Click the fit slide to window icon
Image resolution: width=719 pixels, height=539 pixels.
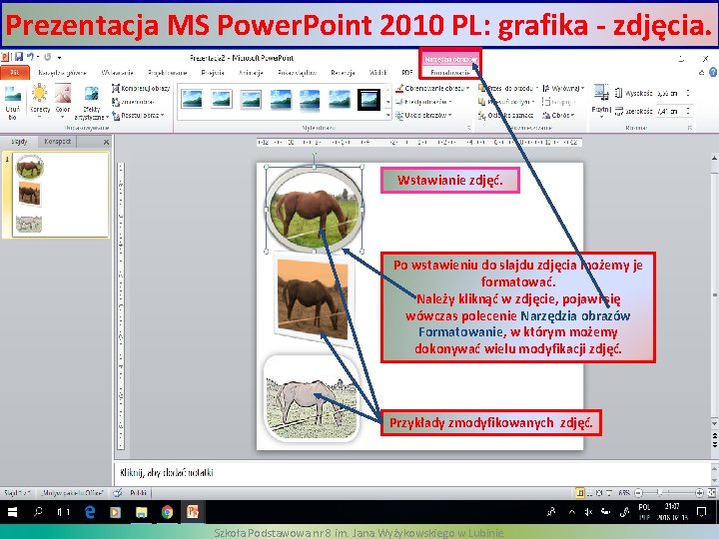pos(712,493)
